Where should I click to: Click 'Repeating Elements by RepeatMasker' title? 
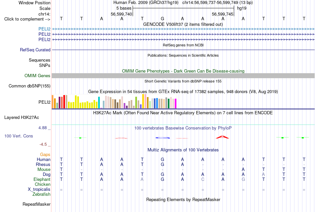(x=183, y=199)
